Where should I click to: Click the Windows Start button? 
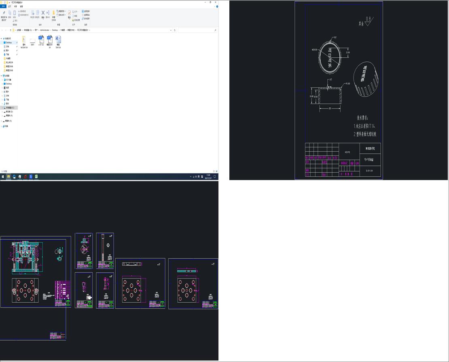(x=3, y=177)
